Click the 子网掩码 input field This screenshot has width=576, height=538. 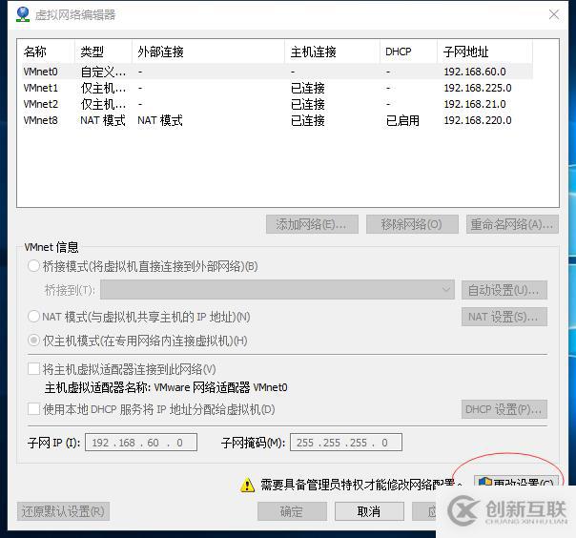pos(346,443)
